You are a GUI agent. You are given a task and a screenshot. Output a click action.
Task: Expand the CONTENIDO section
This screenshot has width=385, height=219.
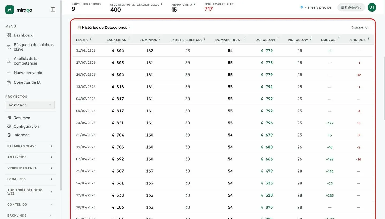[x=30, y=205]
